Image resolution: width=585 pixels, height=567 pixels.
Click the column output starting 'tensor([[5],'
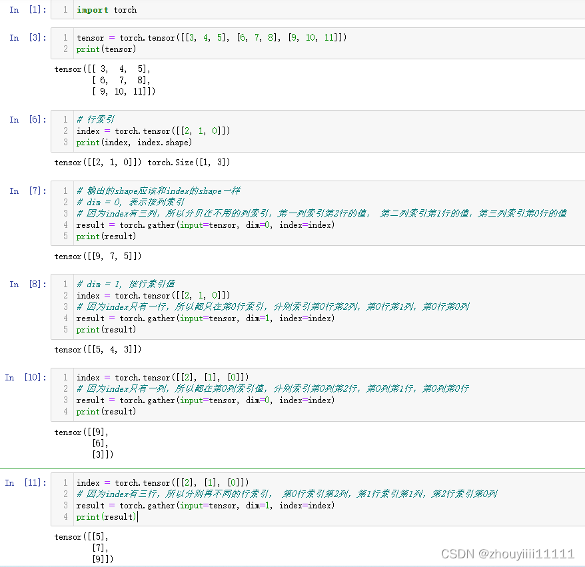point(83,548)
